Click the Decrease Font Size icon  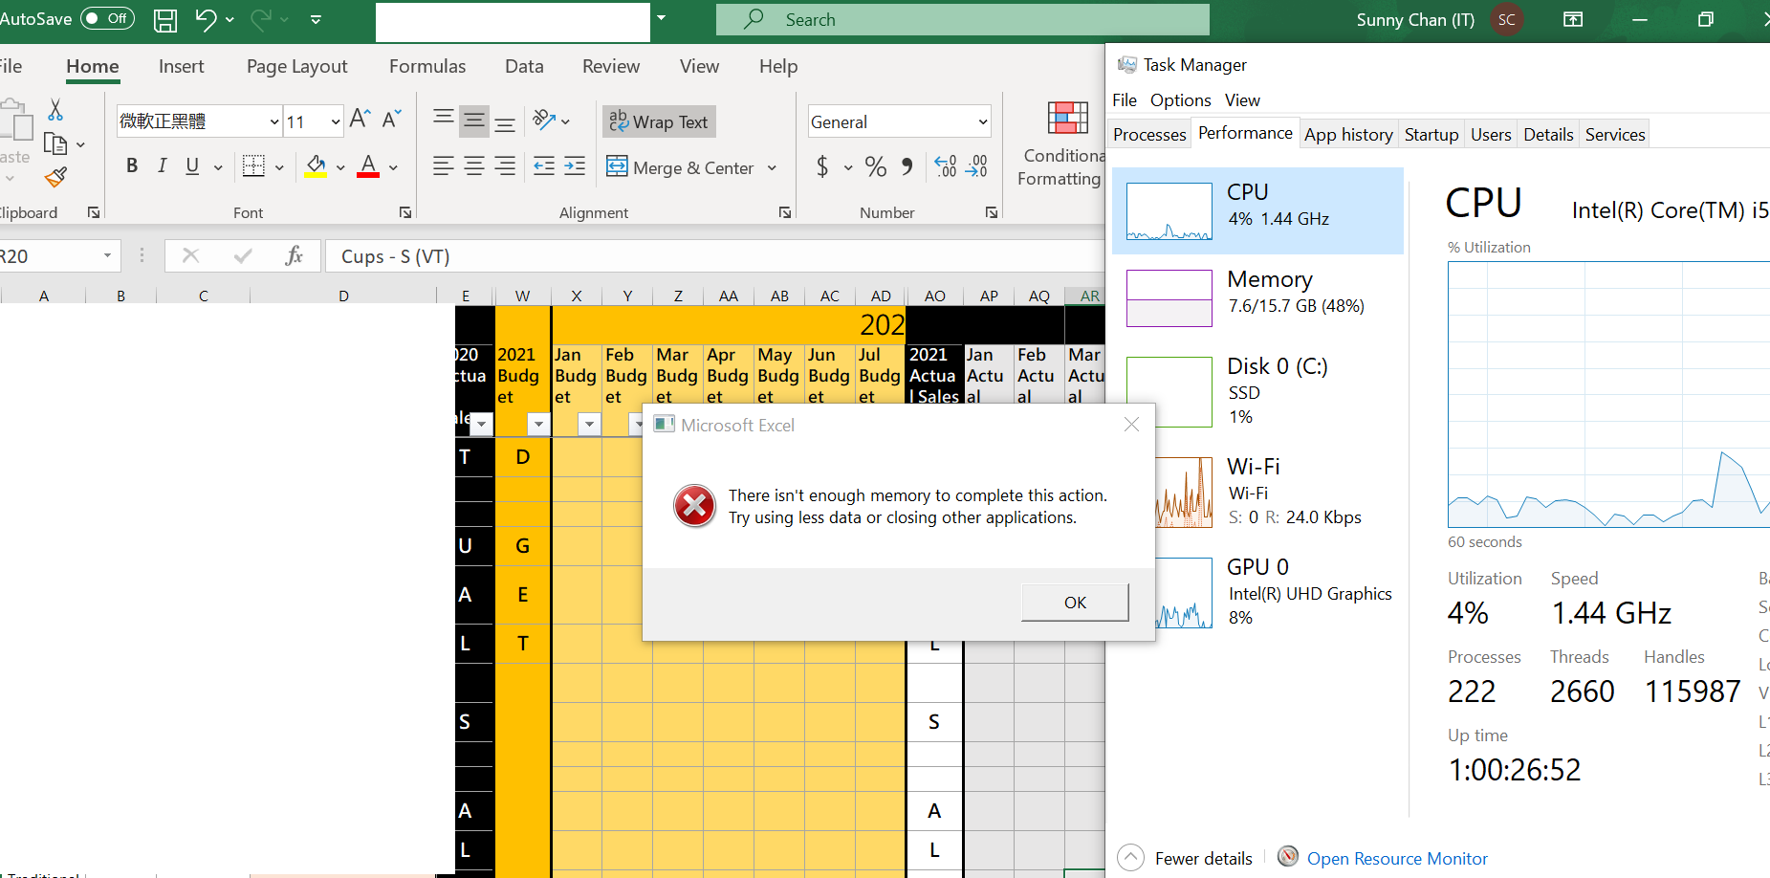click(391, 119)
